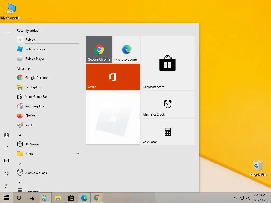Open the Microsoft Edge tile

coord(126,49)
